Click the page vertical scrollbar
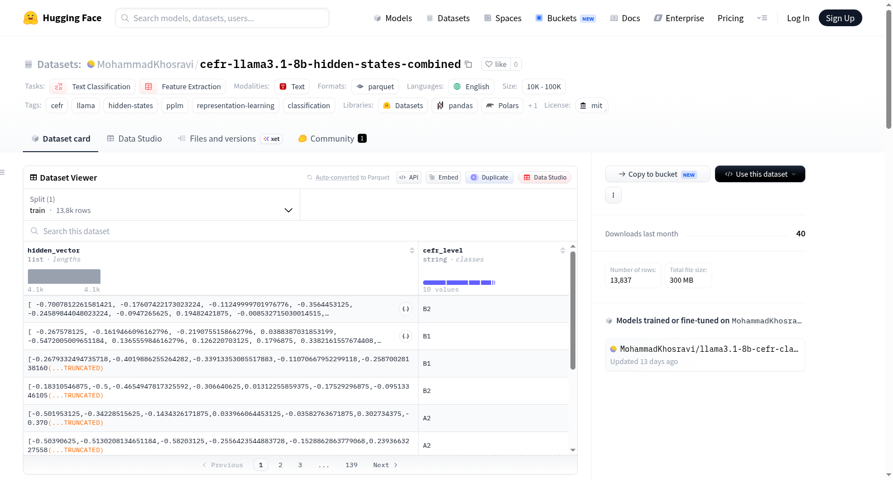 click(x=889, y=69)
